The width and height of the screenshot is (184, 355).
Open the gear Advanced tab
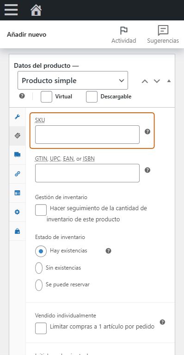[18, 212]
